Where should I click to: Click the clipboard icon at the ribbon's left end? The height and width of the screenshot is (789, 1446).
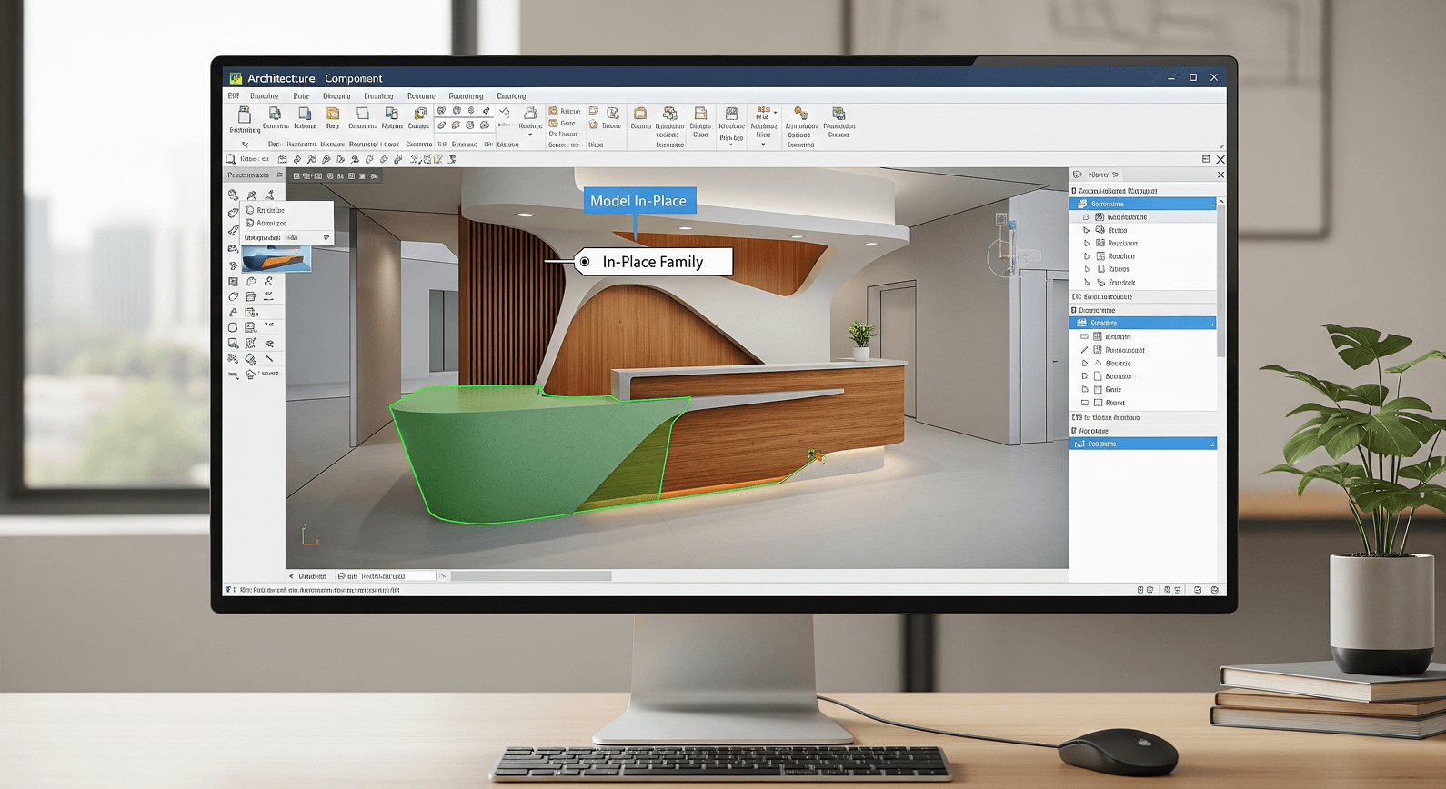[244, 115]
